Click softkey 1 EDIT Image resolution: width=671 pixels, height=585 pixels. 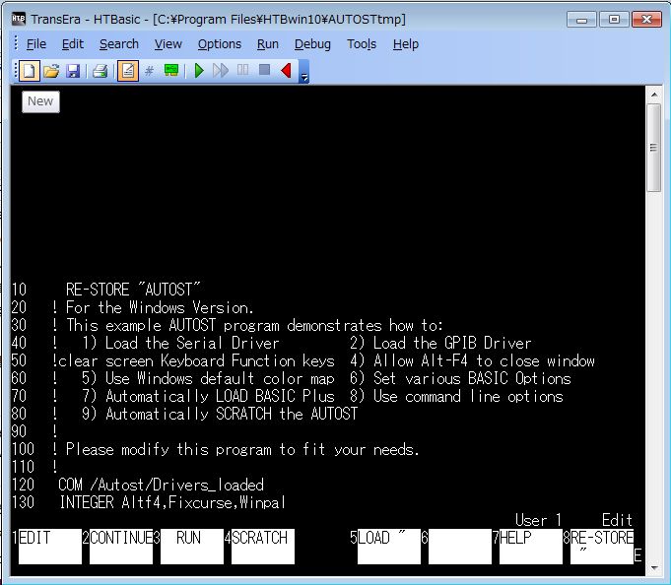[49, 547]
